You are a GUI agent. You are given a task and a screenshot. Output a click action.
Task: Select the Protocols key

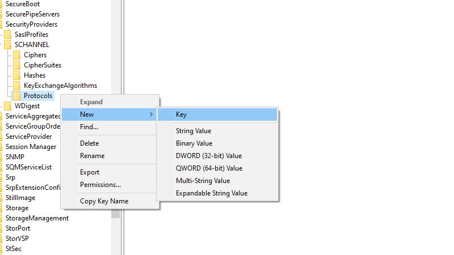pyautogui.click(x=38, y=96)
